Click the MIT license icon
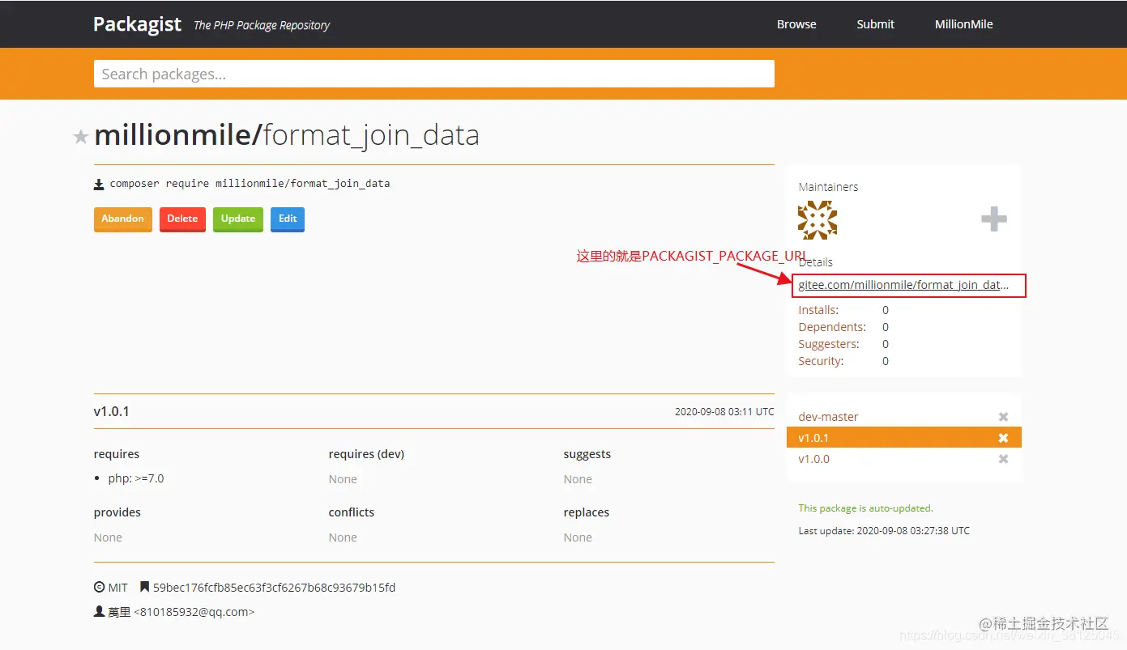Screen dimensions: 1127x650 [x=100, y=588]
